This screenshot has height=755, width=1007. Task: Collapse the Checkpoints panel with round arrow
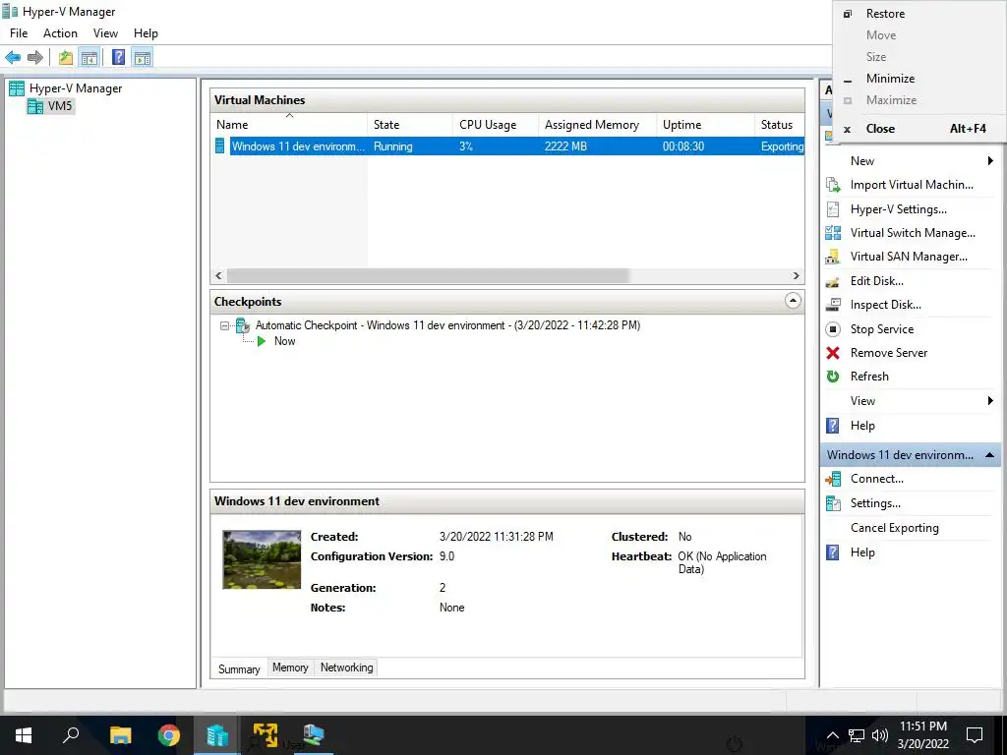tap(794, 301)
